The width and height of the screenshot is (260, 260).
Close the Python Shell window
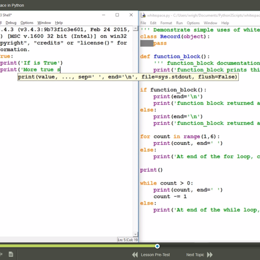point(131,15)
